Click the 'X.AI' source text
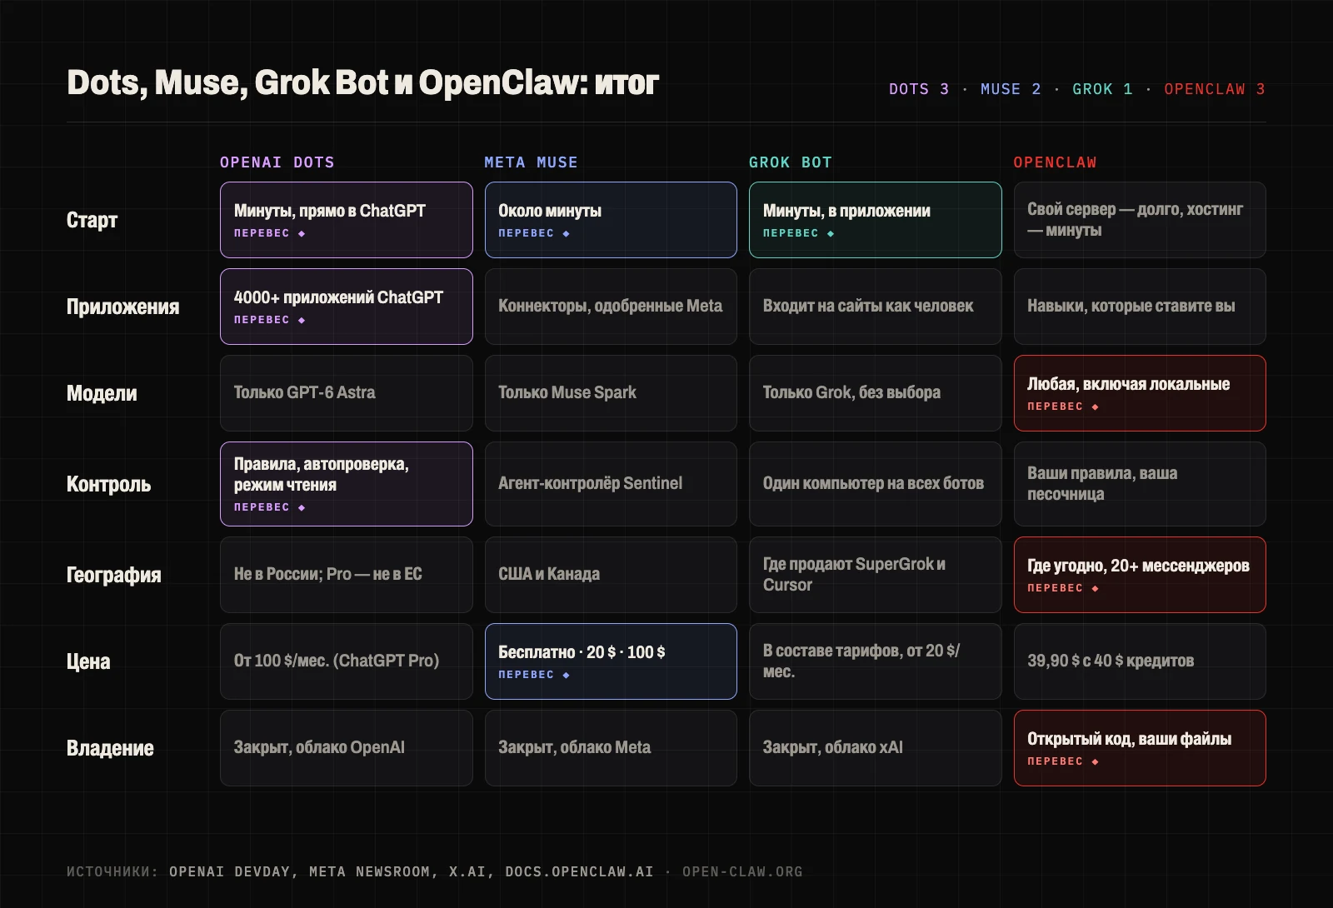The image size is (1333, 908). coord(469,871)
